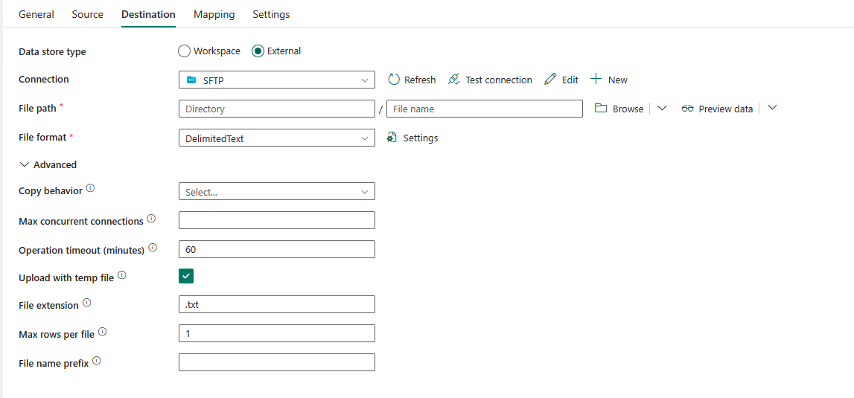Click the Preview data glasses icon

(x=687, y=109)
